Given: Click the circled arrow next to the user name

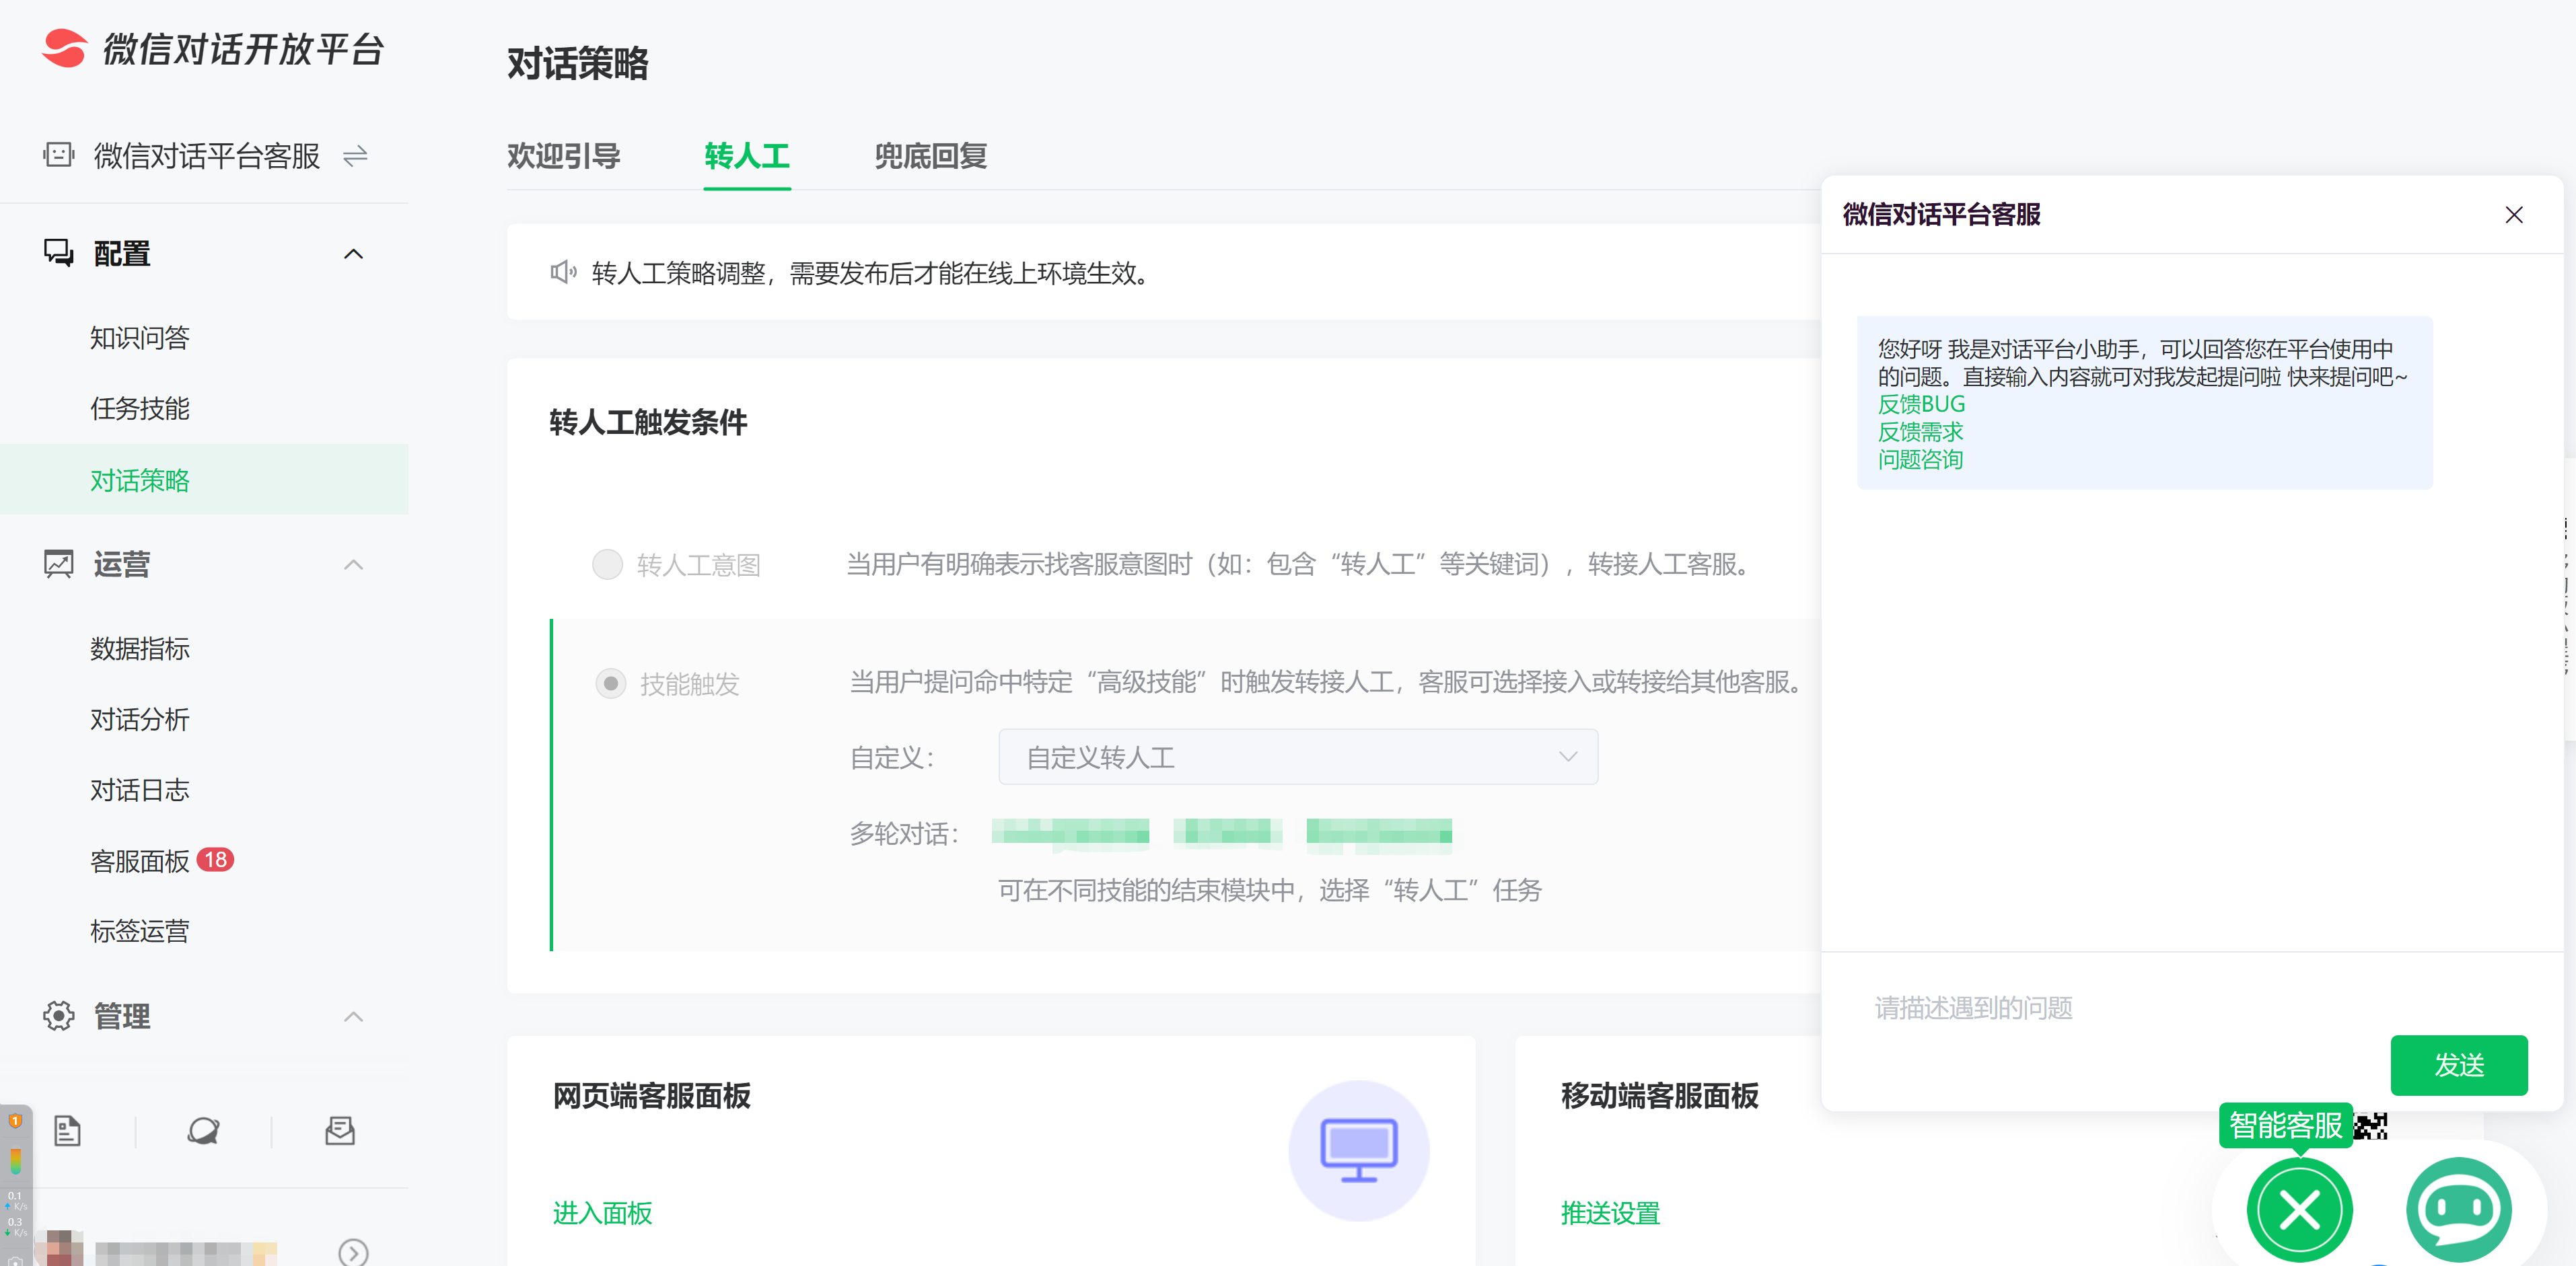Looking at the screenshot, I should 353,1252.
